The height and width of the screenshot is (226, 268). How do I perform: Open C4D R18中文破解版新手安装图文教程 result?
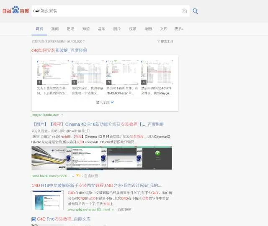96,185
